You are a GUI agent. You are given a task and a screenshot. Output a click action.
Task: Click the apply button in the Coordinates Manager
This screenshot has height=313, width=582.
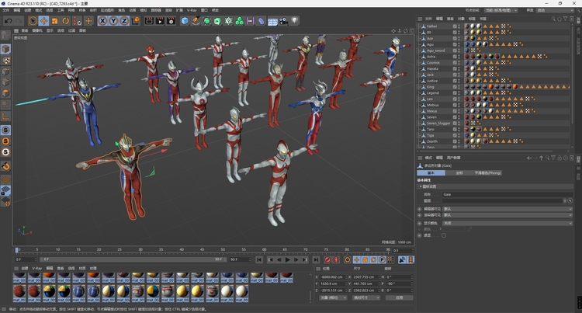(x=399, y=297)
